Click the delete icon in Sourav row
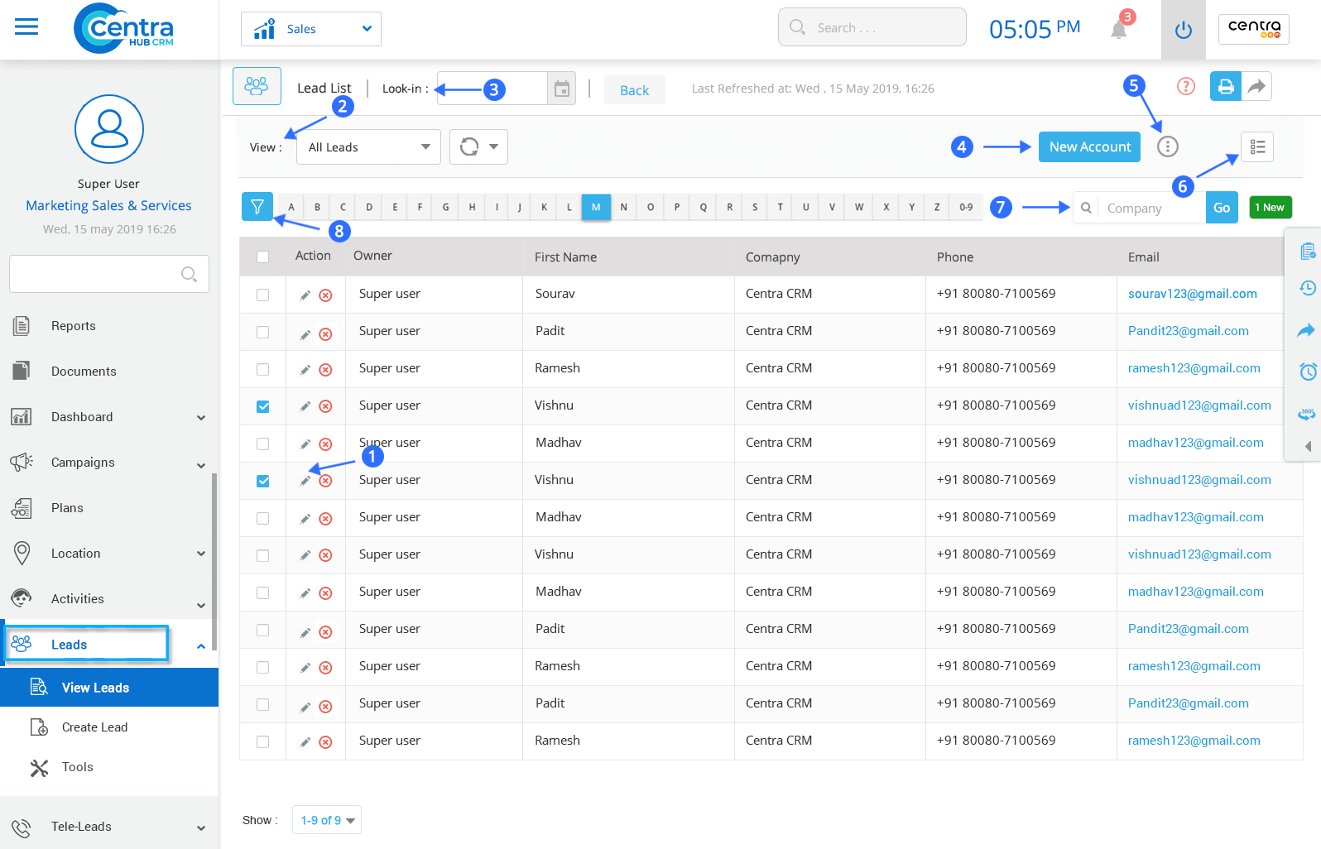The height and width of the screenshot is (849, 1321). point(326,295)
